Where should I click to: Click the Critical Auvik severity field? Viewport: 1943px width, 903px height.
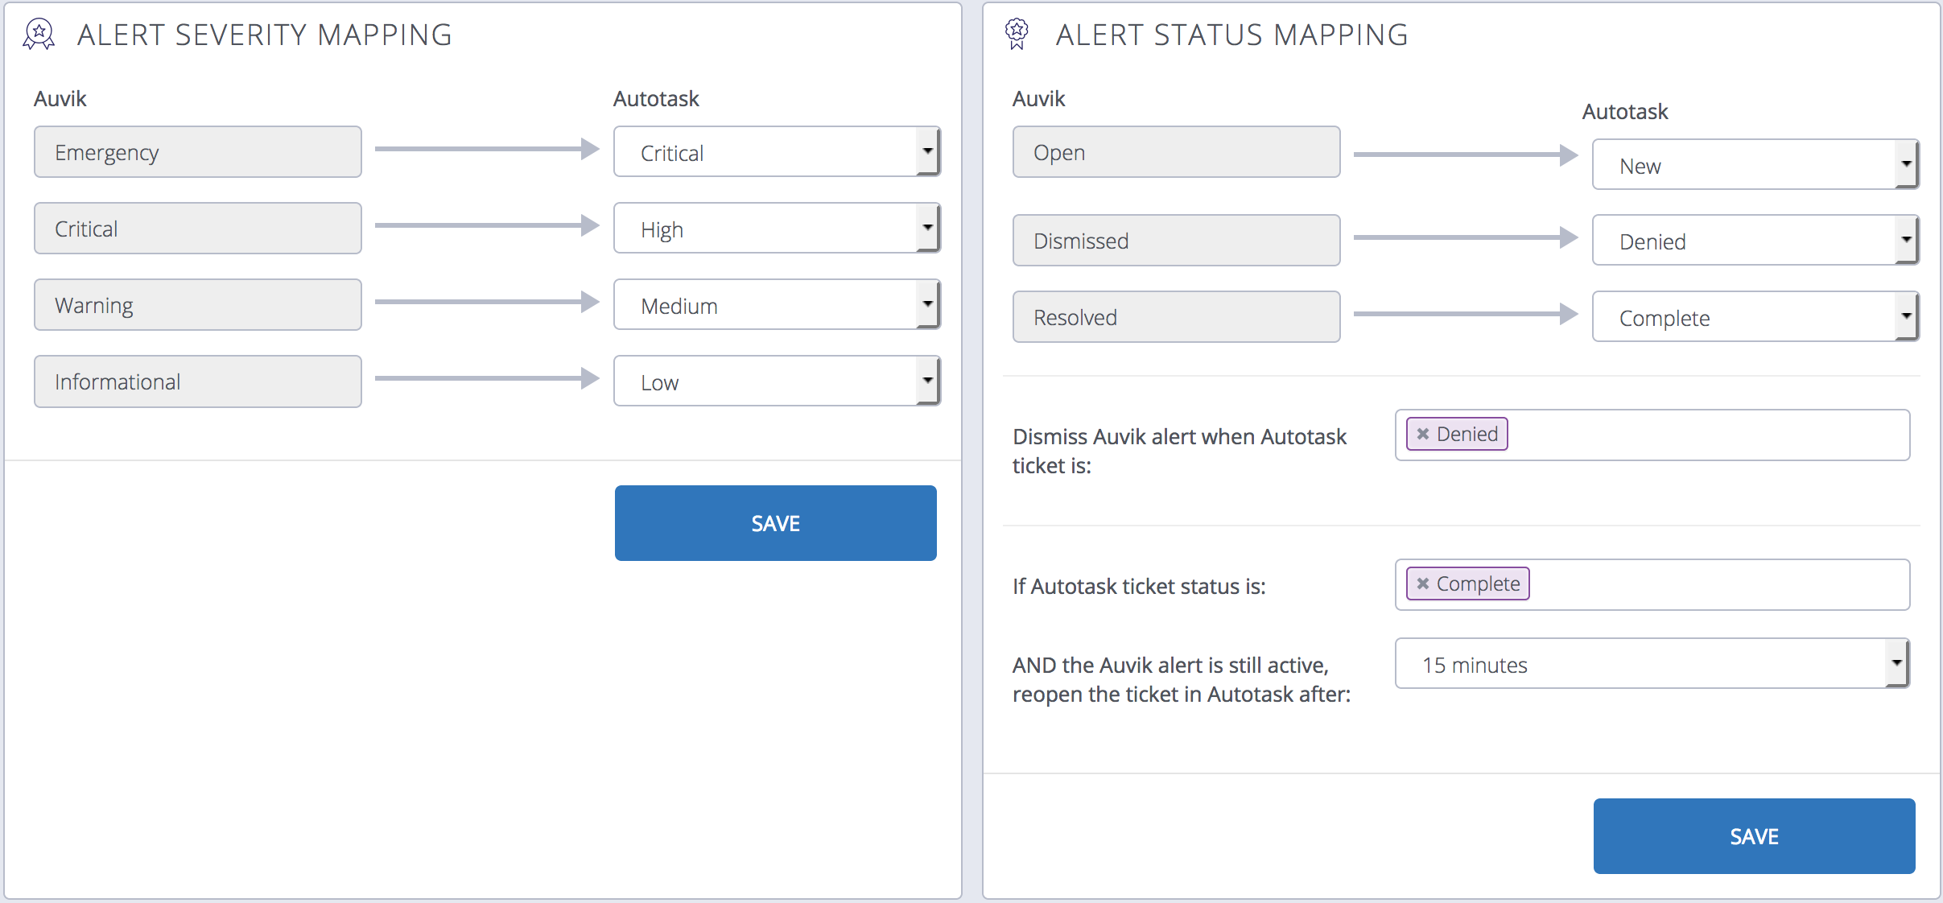click(198, 228)
